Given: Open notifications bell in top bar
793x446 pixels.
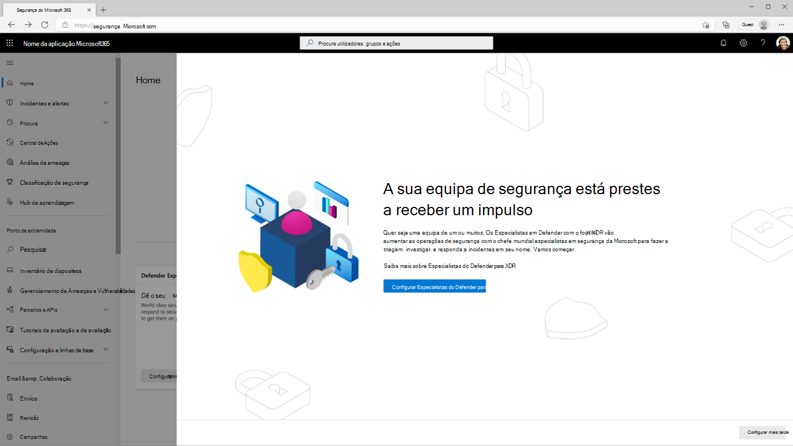Looking at the screenshot, I should pyautogui.click(x=723, y=43).
